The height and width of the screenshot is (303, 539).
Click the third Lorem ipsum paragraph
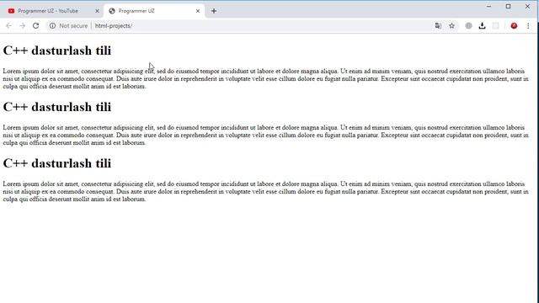pos(266,191)
